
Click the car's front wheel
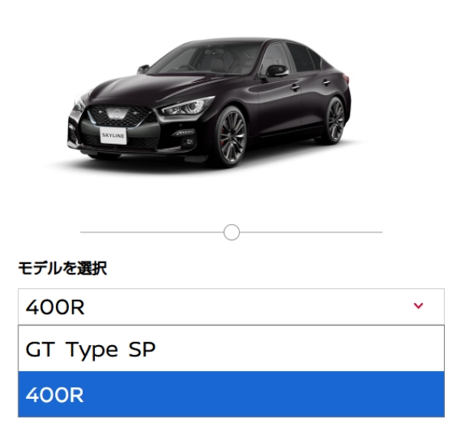pyautogui.click(x=231, y=136)
